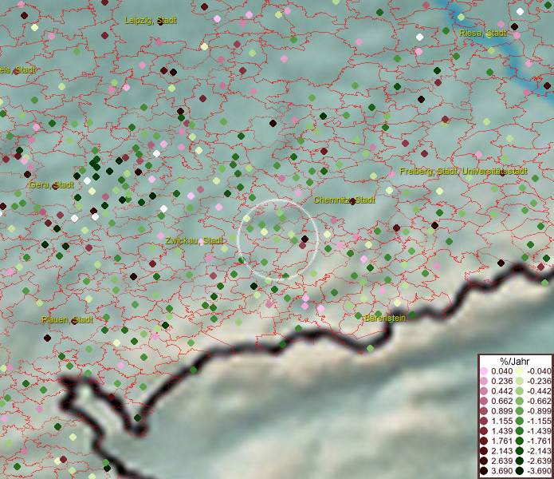Viewport: 554px width, 479px height.
Task: Click the -3.690 legend value text
Action: pyautogui.click(x=539, y=471)
